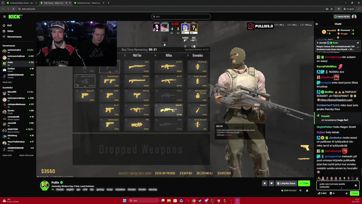The height and width of the screenshot is (204, 362).
Task: Collapse recommended list with Näytä vähemmän
Action: [26, 155]
